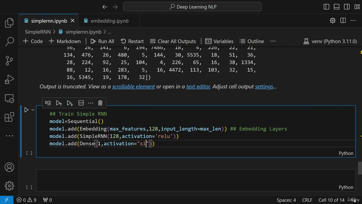Open remote window button in status bar
Image resolution: width=362 pixels, height=204 pixels.
(x=7, y=200)
